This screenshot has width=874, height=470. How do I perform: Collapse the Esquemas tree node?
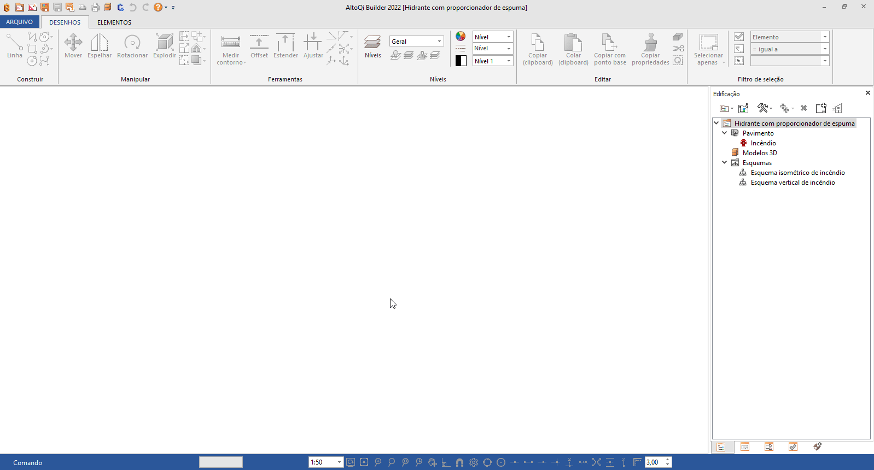pyautogui.click(x=725, y=162)
